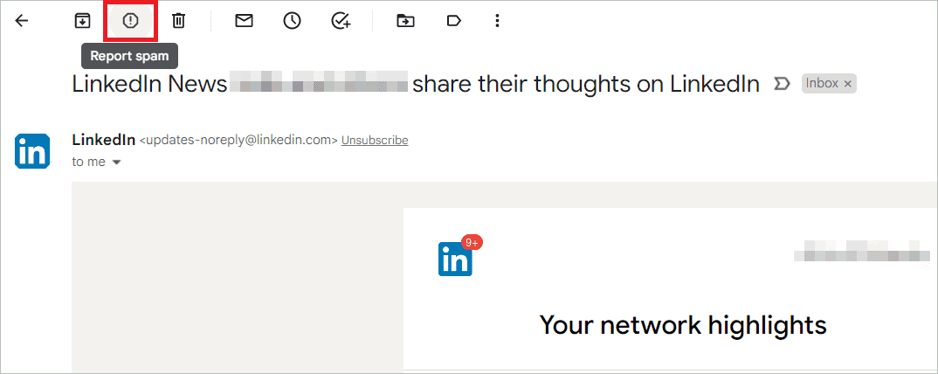
Task: Delete the email with trash icon
Action: coord(178,21)
